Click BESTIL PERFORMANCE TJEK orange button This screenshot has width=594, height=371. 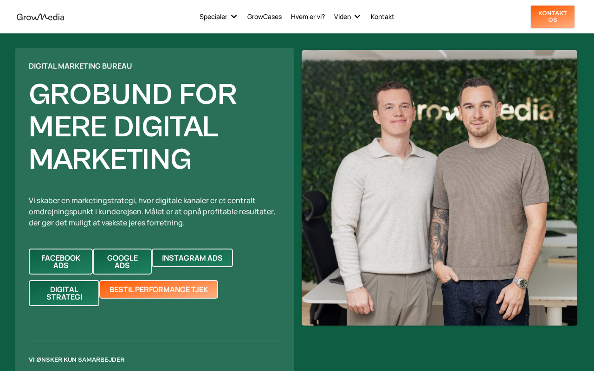point(159,289)
